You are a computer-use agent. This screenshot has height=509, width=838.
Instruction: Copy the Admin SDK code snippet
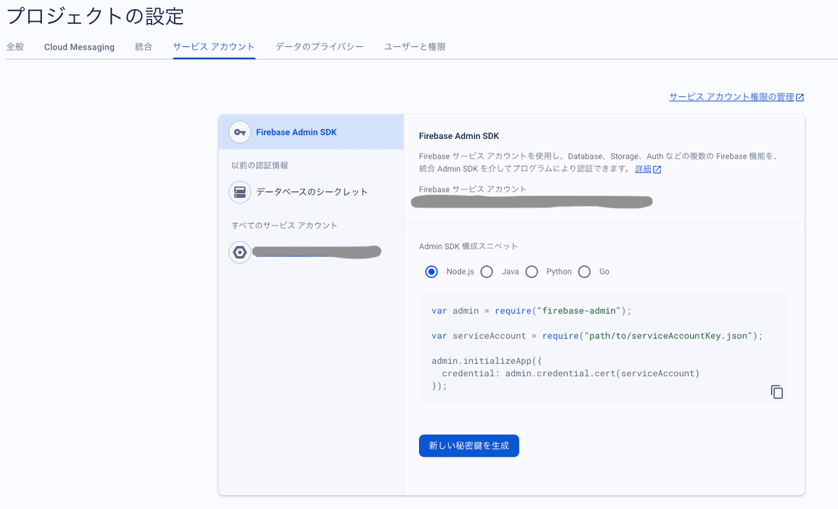pyautogui.click(x=777, y=392)
